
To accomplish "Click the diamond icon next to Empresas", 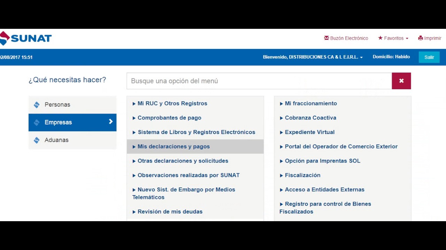I will pos(37,122).
